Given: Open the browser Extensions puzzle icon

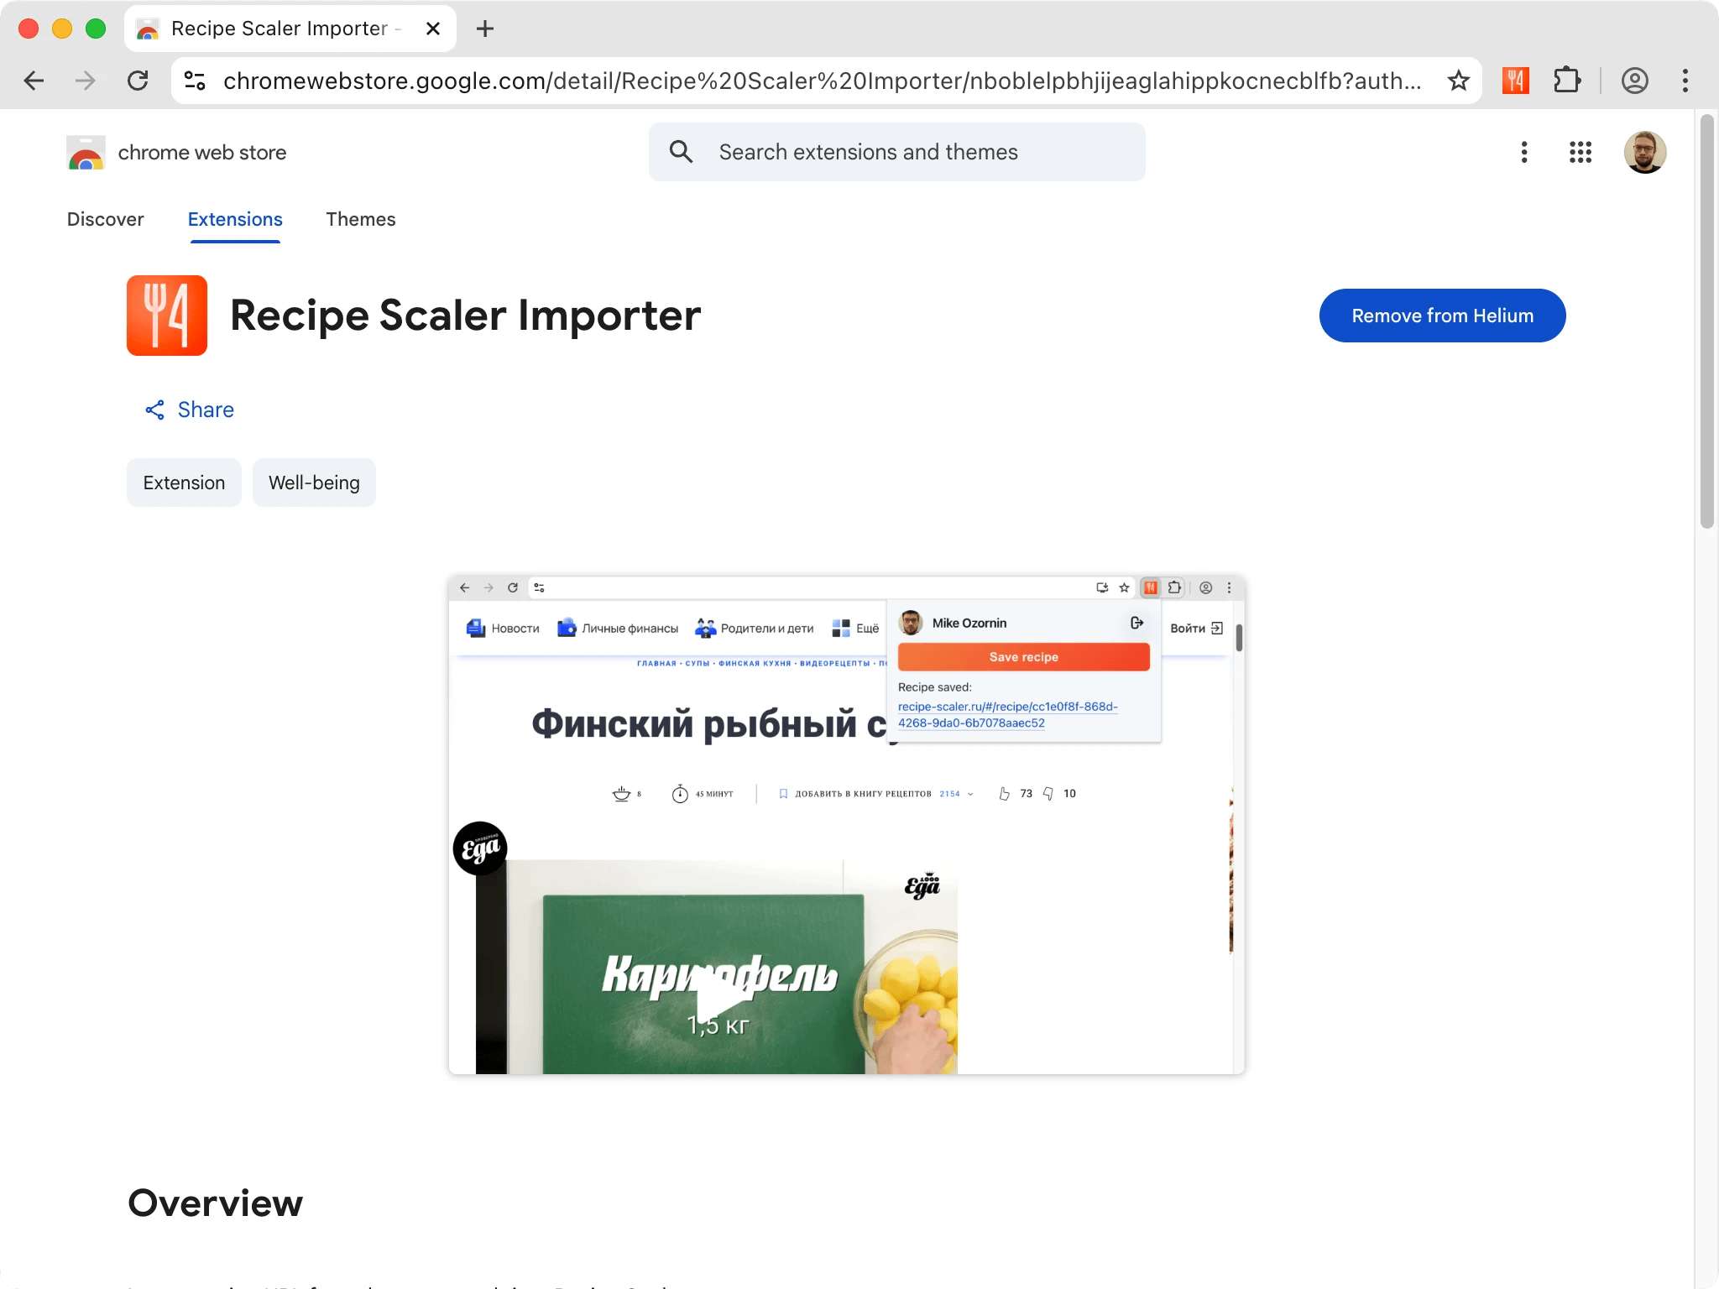Looking at the screenshot, I should click(x=1566, y=81).
